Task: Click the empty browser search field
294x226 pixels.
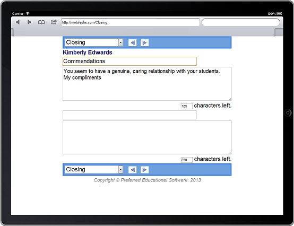Action: pos(241,22)
